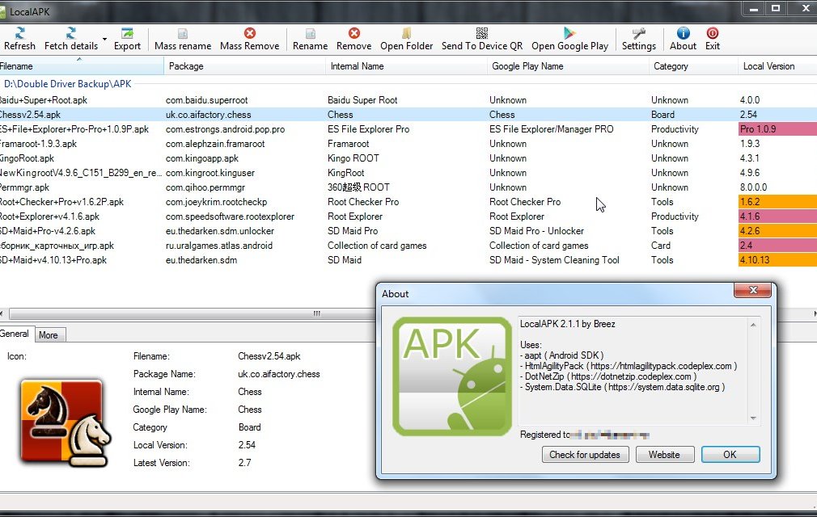
Task: Click the Mass rename icon
Action: point(183,33)
